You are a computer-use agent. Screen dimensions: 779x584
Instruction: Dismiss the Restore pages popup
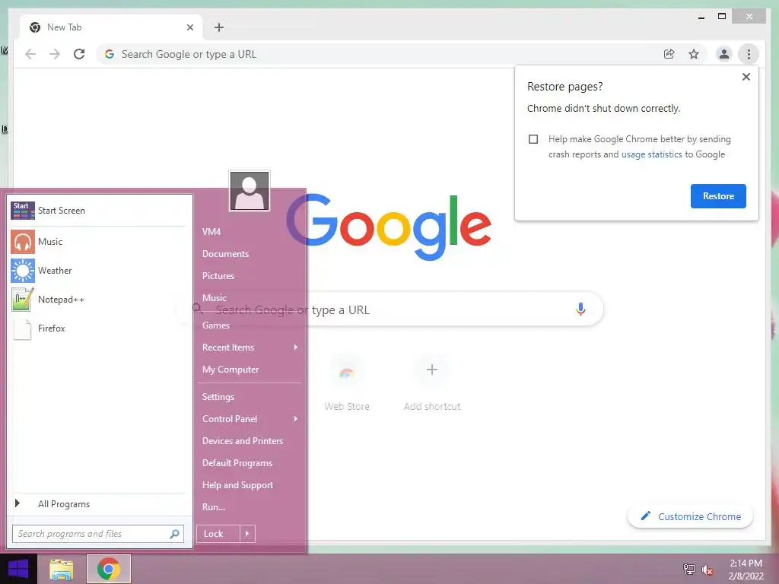[746, 77]
